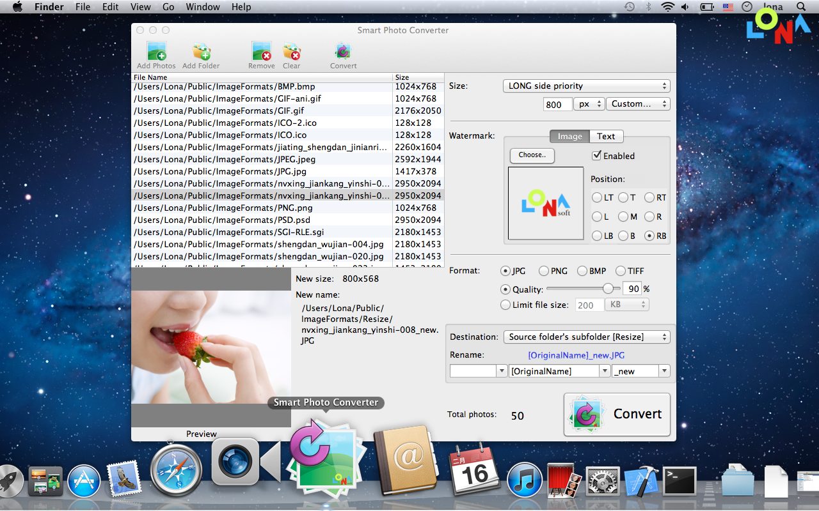
Task: Select M center watermark position
Action: click(x=623, y=217)
